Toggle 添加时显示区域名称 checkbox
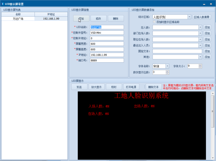The image size is (216, 161). click(154, 22)
